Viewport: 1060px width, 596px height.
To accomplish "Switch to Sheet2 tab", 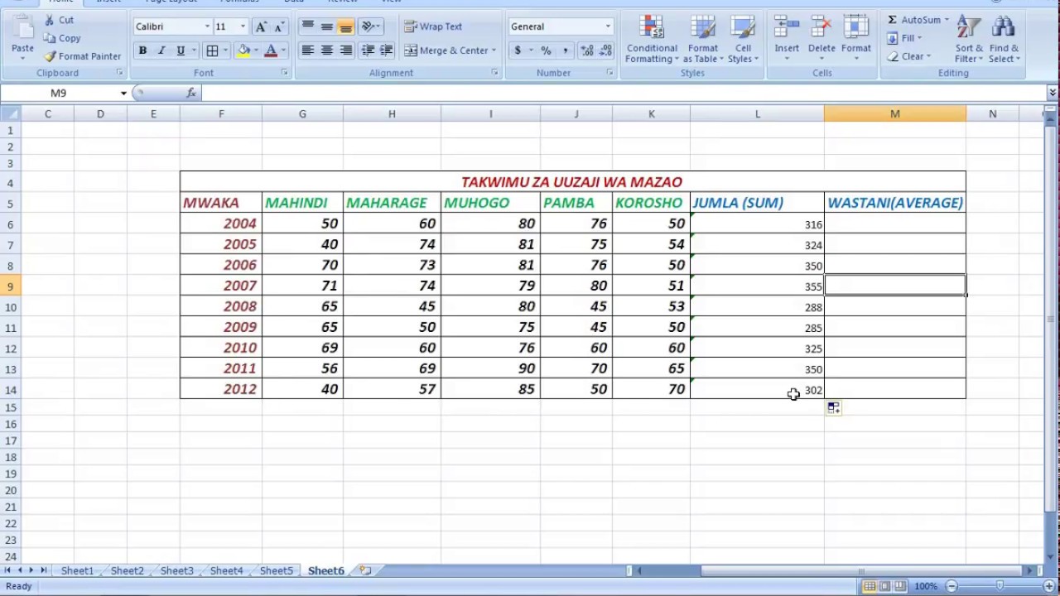I will coord(127,570).
